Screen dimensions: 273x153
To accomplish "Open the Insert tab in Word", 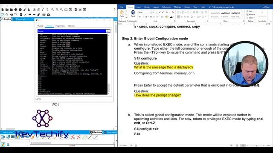I will (x=139, y=7).
